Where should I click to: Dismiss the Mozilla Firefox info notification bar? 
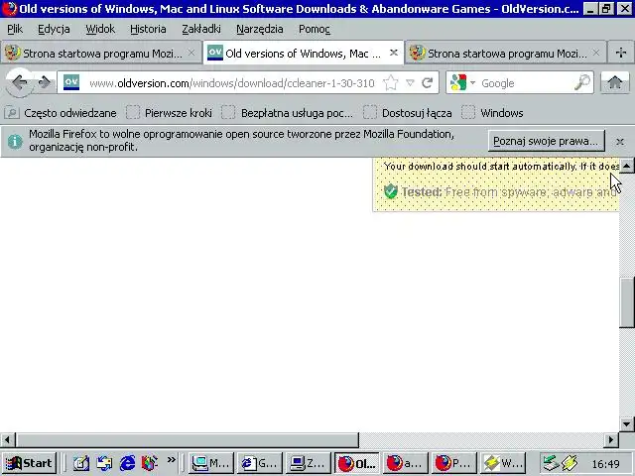tap(619, 141)
